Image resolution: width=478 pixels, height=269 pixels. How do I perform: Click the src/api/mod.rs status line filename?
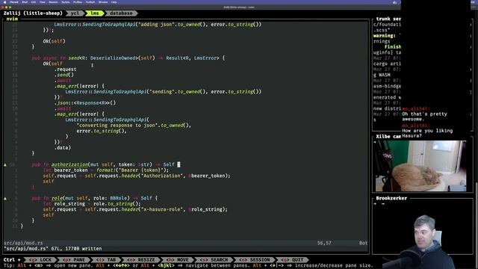23,243
